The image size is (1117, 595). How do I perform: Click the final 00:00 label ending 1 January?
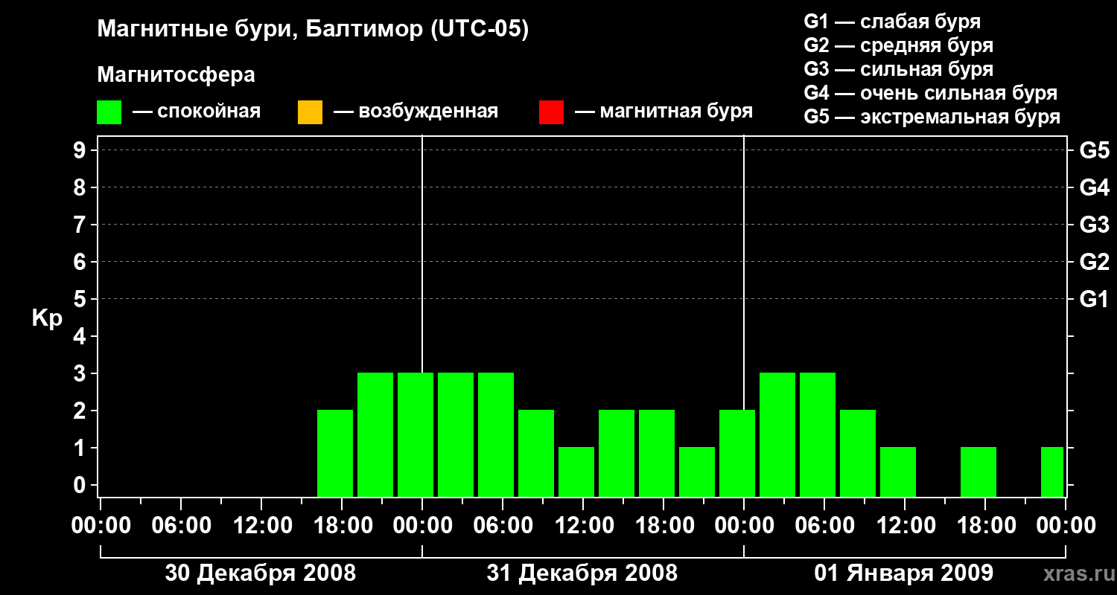(x=1066, y=526)
